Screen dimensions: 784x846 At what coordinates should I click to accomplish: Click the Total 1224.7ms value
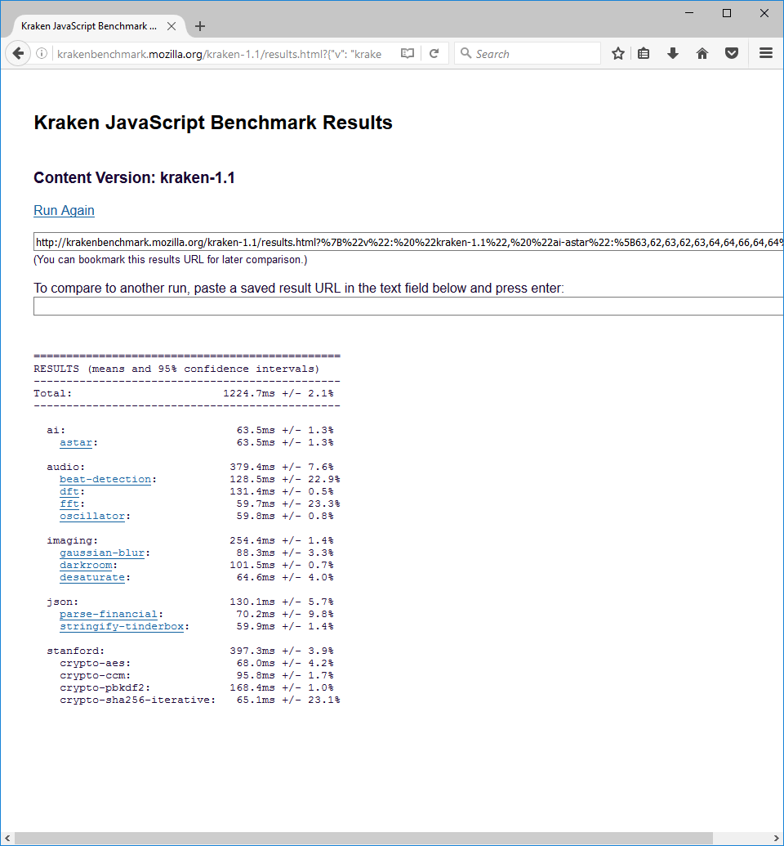point(249,393)
